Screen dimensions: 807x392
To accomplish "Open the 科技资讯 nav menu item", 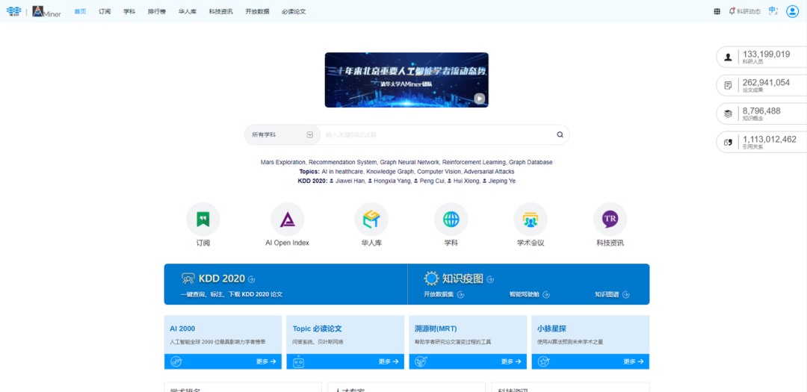I will (220, 11).
